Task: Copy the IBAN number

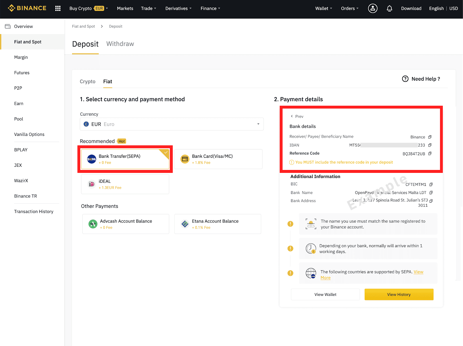Action: (x=430, y=145)
